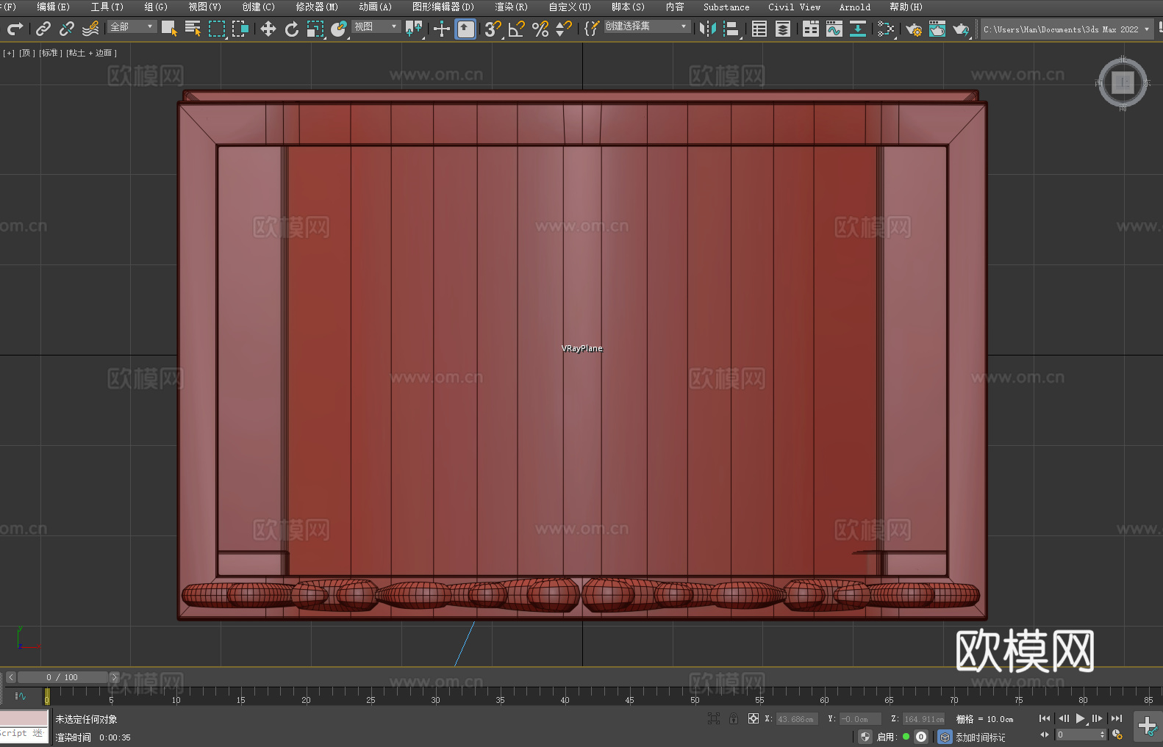Open the 编辑(E) menu

click(x=53, y=7)
